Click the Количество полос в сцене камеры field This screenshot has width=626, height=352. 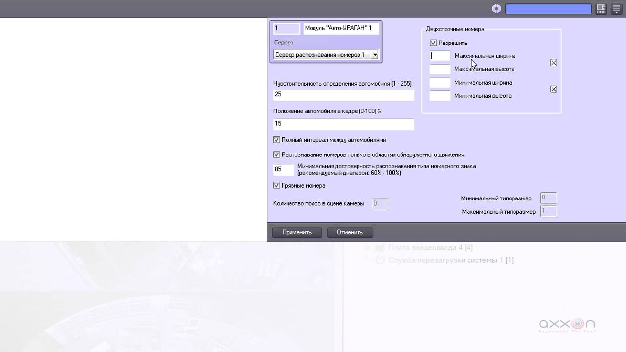tap(380, 204)
